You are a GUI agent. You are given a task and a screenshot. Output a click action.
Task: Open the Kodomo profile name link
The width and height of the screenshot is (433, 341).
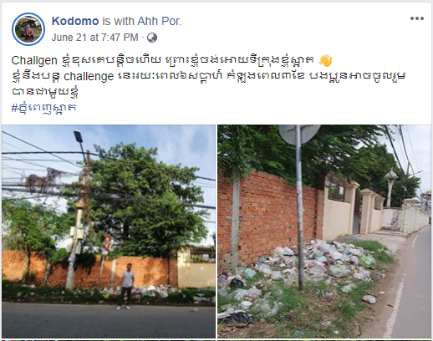point(75,21)
